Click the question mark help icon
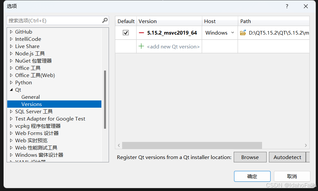The image size is (318, 191). point(287,6)
